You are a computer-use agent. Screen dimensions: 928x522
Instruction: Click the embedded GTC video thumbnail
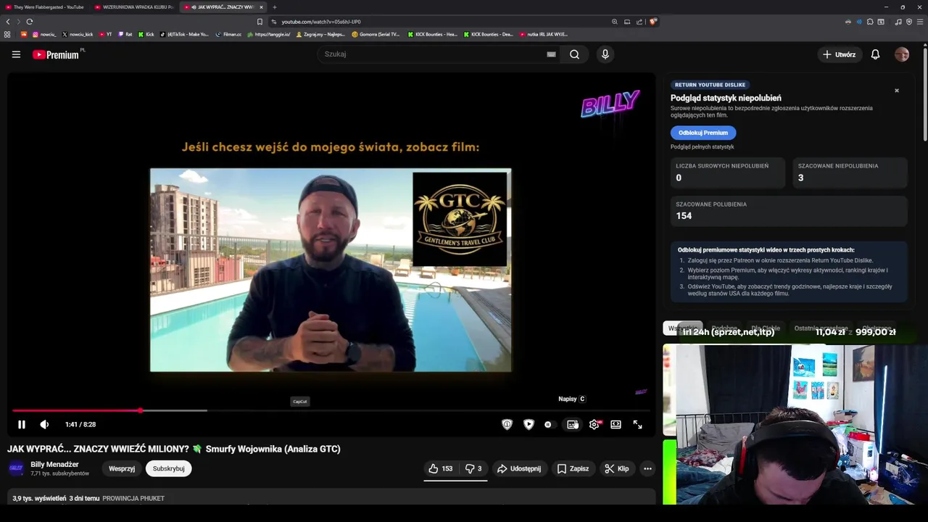pyautogui.click(x=331, y=270)
